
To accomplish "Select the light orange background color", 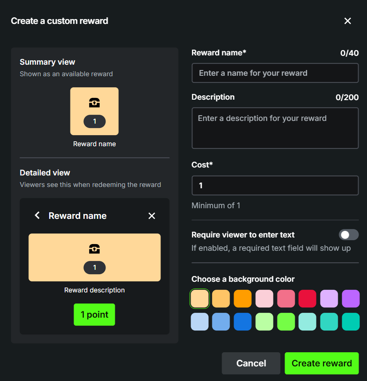I will (221, 299).
